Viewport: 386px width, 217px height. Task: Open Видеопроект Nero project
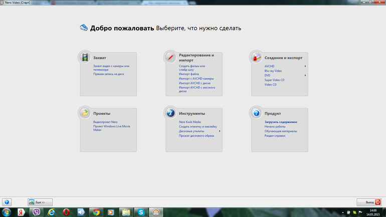105,122
